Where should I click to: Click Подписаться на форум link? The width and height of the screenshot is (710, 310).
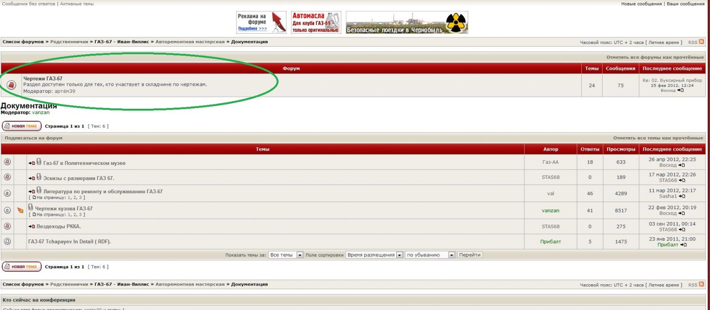click(x=34, y=138)
